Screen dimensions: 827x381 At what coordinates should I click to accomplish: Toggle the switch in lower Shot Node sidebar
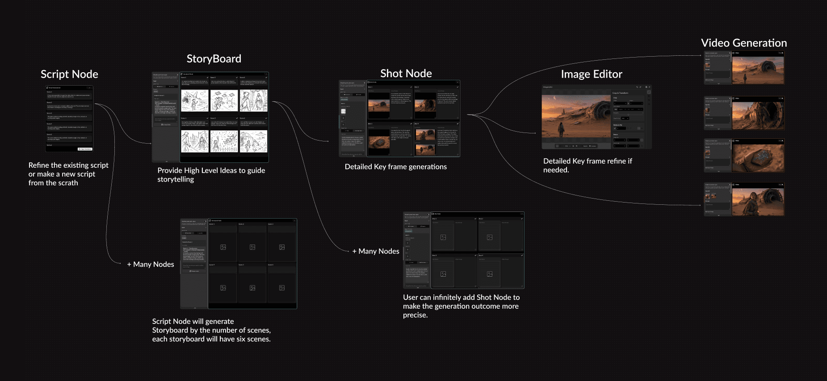[x=428, y=215]
